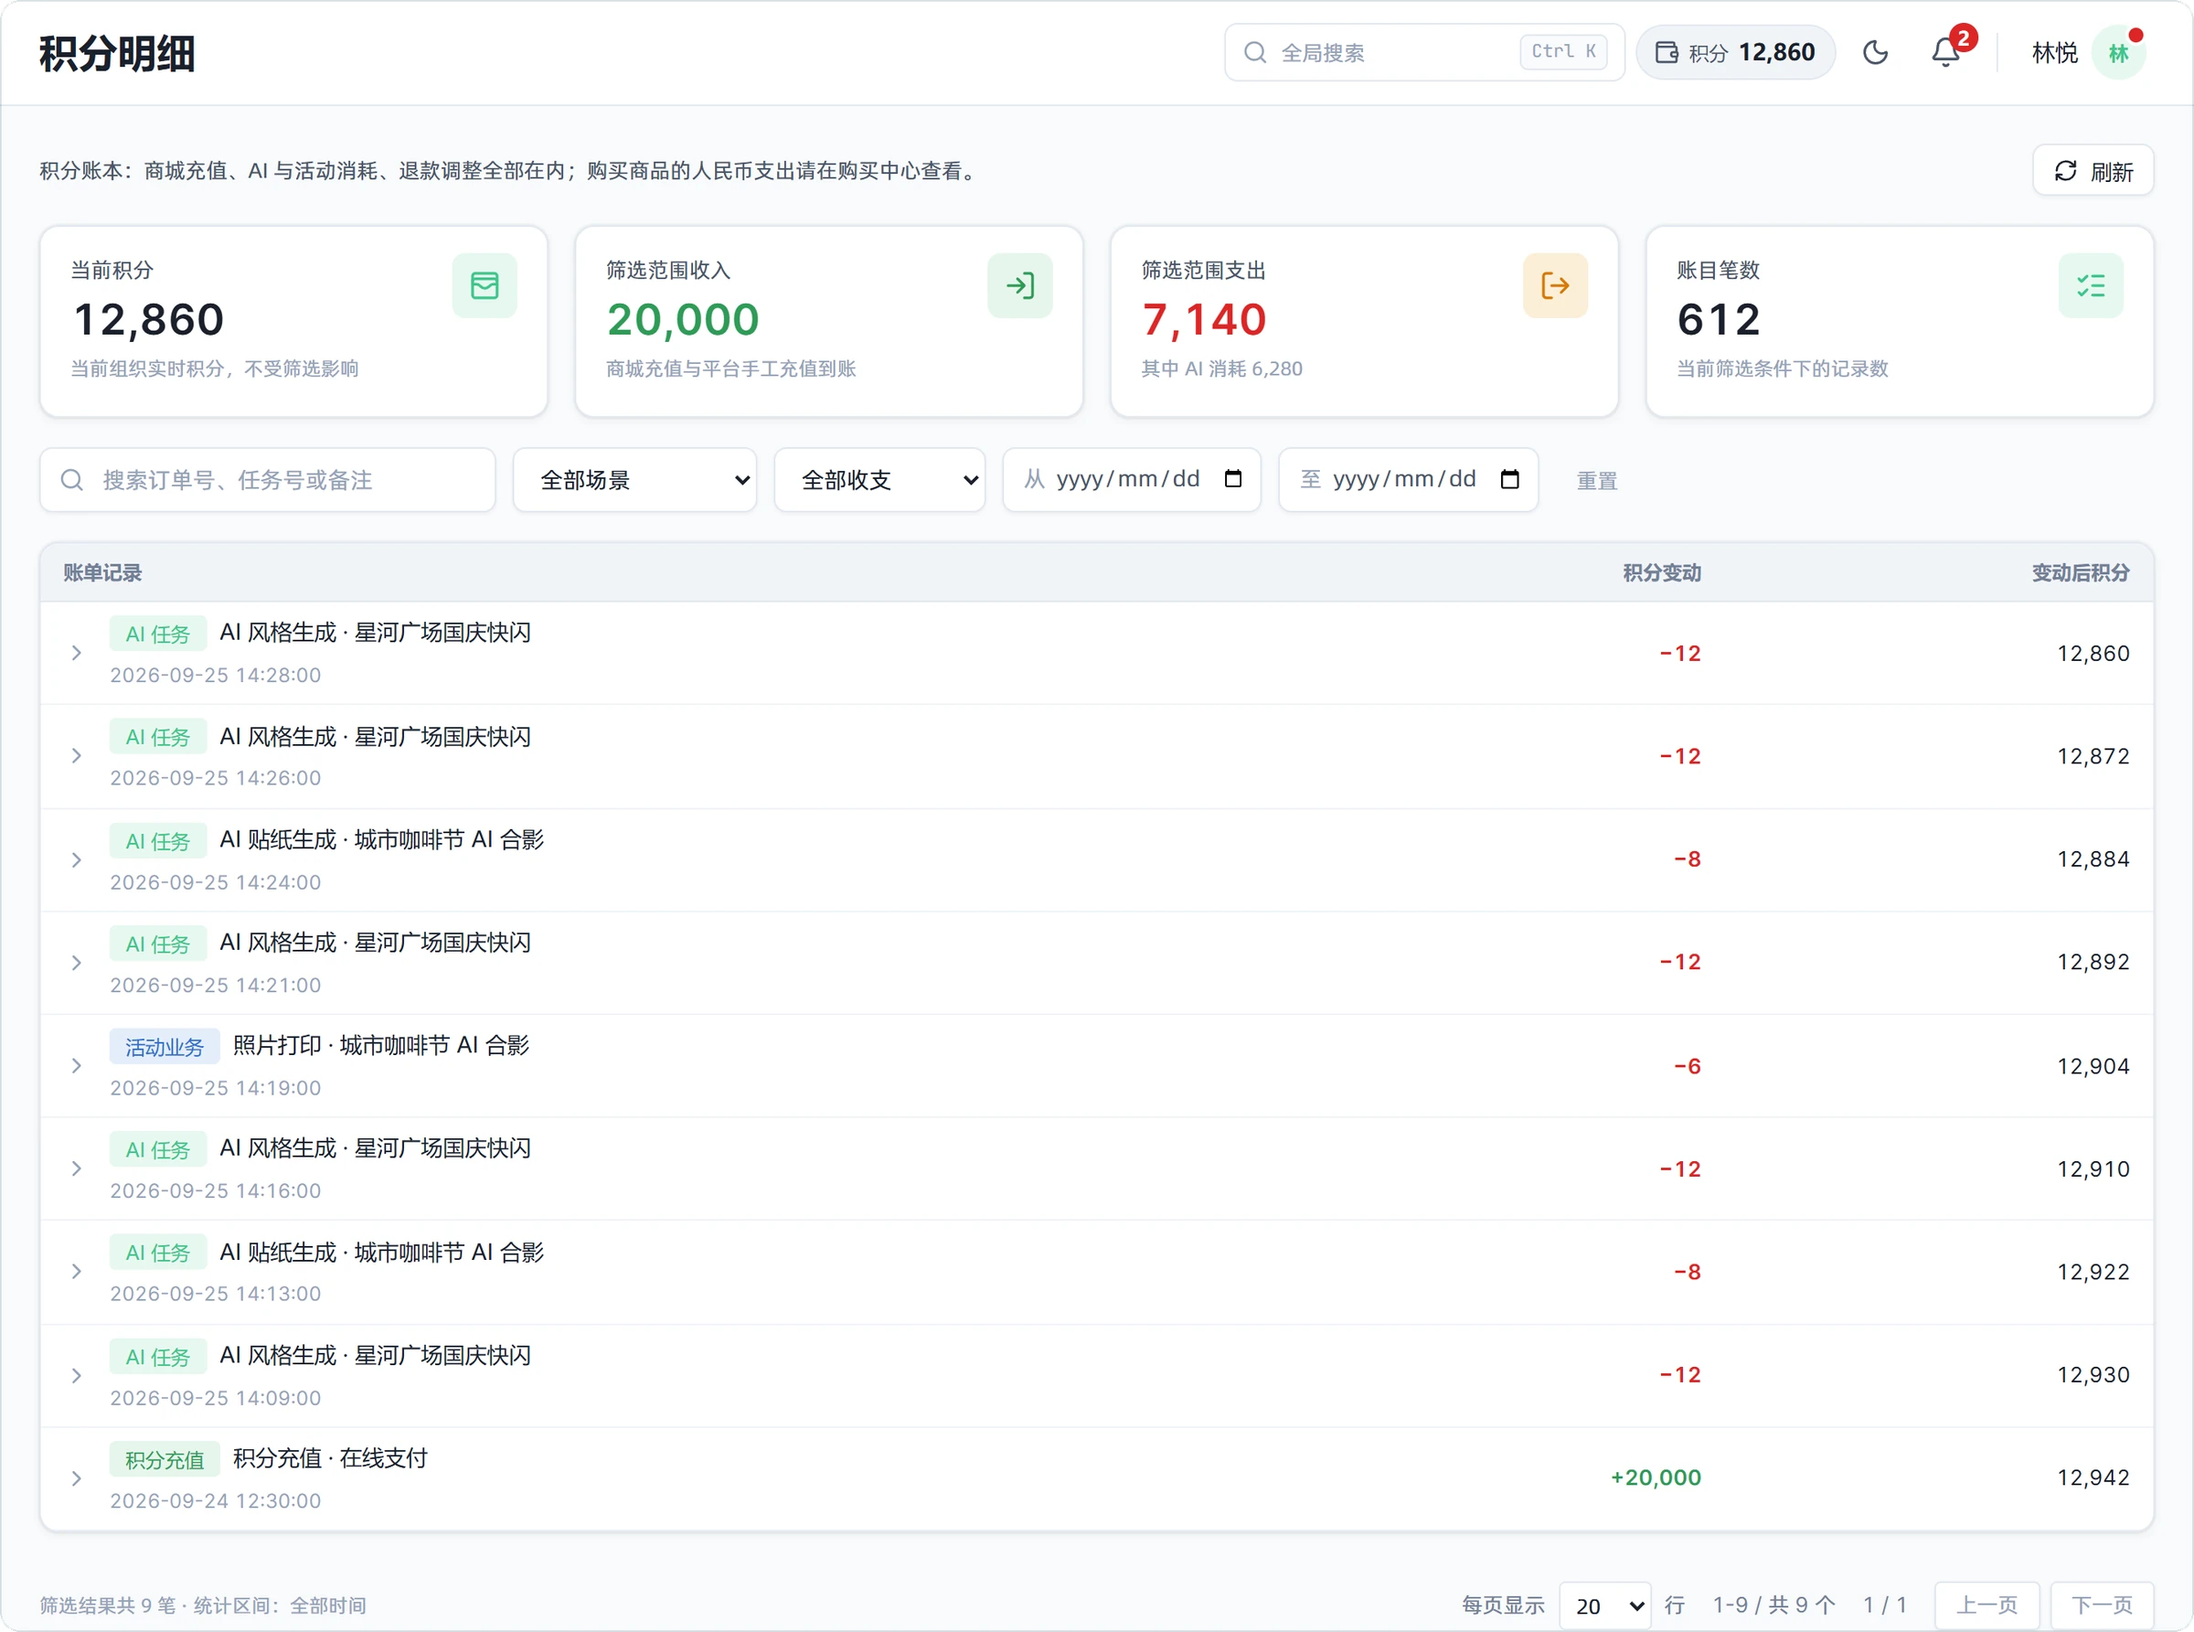Screen dimensions: 2194x1632
Task: Open the 全部场景 dropdown
Action: click(x=634, y=480)
